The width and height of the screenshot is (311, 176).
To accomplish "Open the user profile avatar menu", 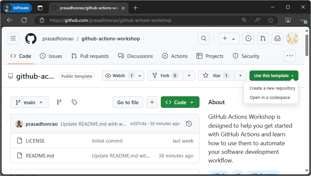I will point(292,38).
